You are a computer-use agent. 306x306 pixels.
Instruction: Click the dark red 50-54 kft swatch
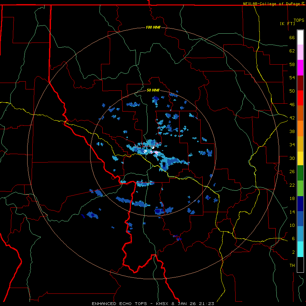point(300,83)
